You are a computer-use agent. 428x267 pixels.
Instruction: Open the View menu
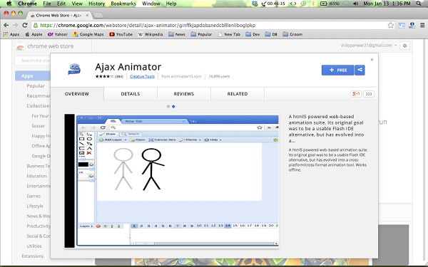[77, 4]
